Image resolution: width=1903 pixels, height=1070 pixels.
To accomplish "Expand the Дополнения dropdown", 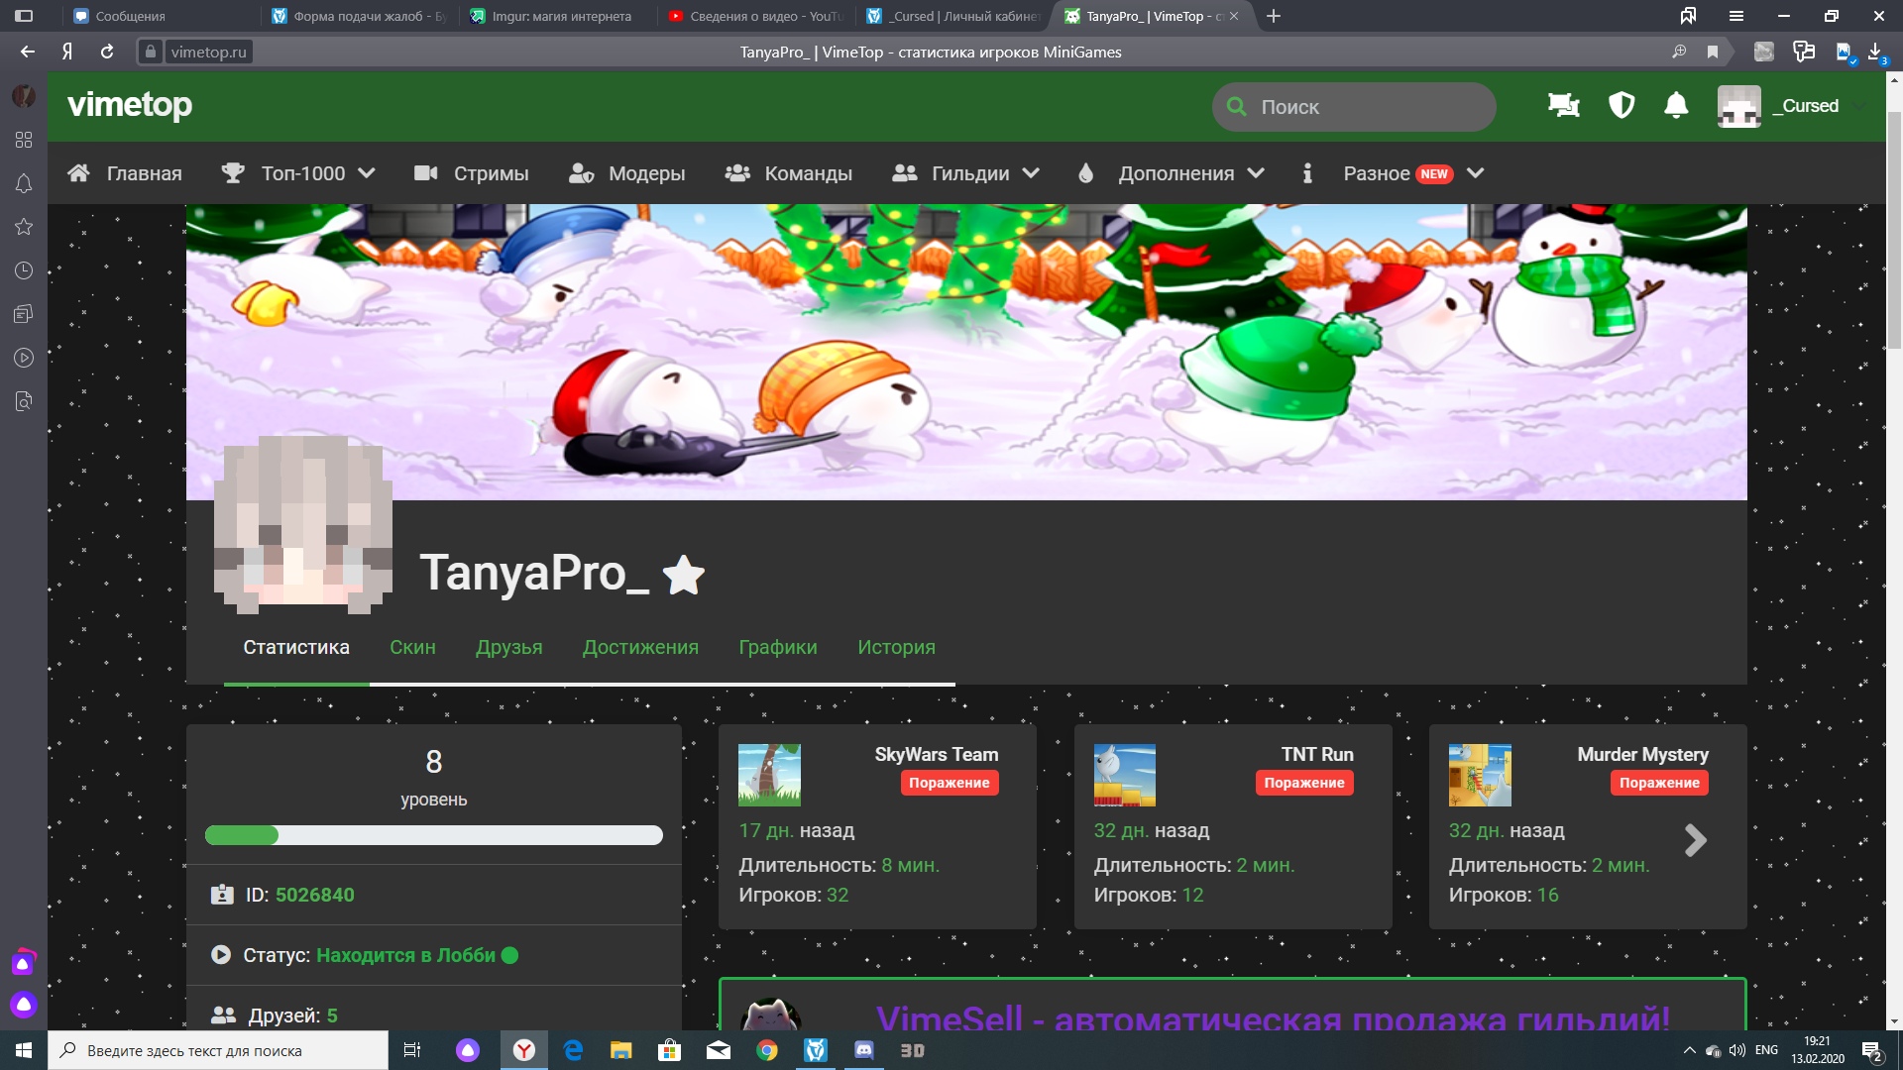I will pyautogui.click(x=1172, y=173).
